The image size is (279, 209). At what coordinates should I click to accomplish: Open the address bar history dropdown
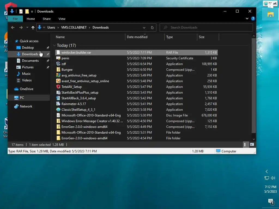point(144,27)
